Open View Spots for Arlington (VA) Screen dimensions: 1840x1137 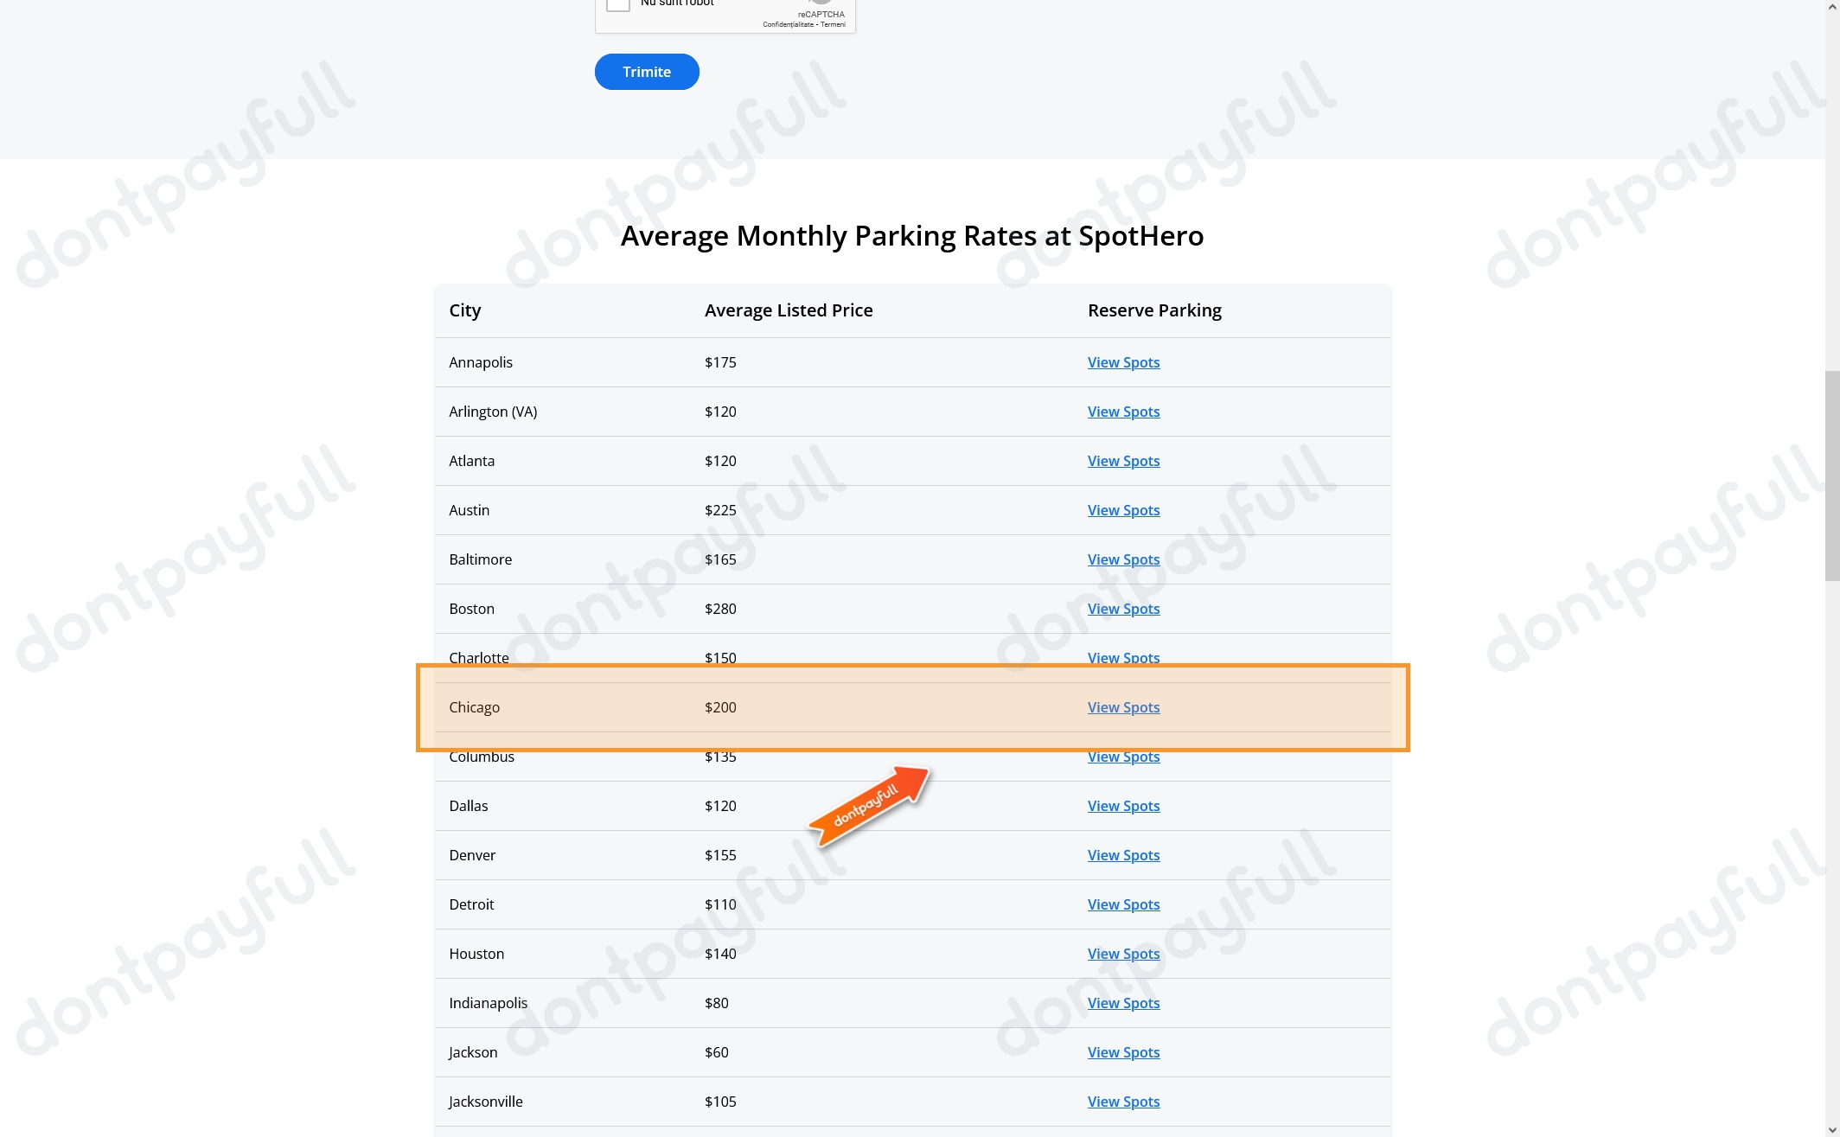pos(1123,412)
